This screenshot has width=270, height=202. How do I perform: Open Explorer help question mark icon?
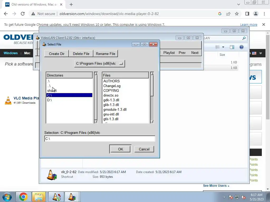click(242, 47)
